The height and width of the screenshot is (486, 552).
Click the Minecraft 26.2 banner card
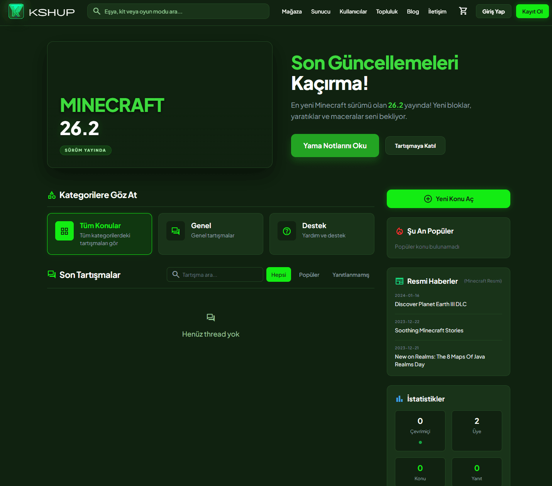(160, 105)
